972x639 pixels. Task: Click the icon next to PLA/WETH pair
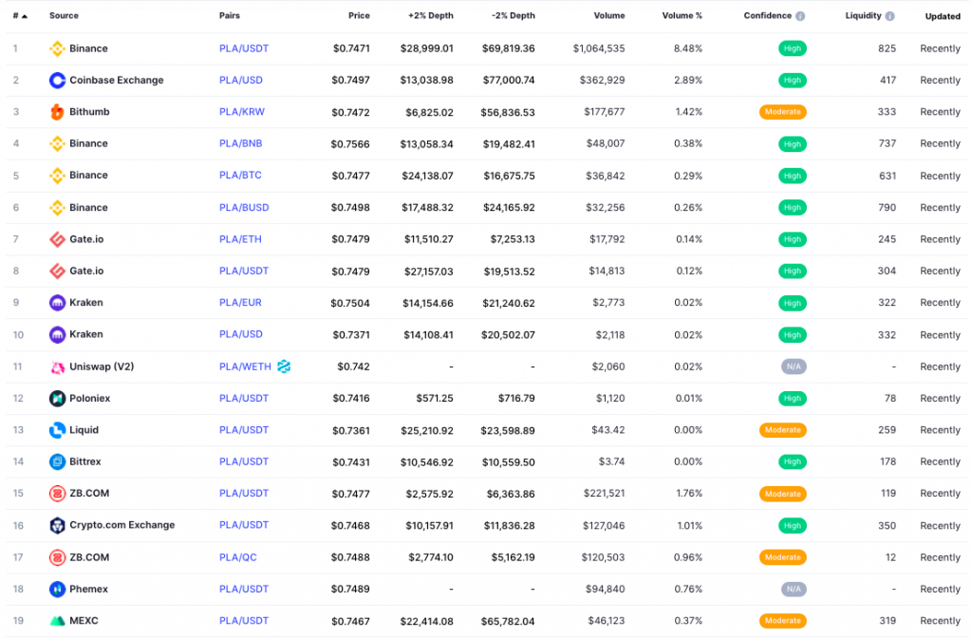tap(284, 366)
